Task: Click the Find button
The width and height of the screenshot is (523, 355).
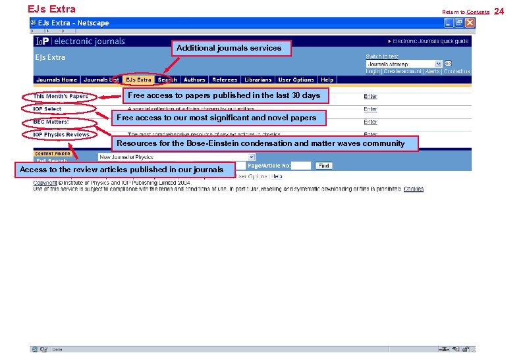Action: coord(323,166)
